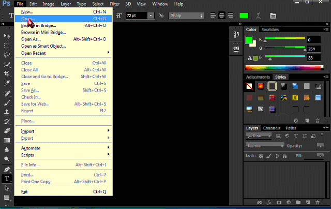Screen dimensions: 331x209
Task: Select the Blur tool
Action: pyautogui.click(x=7, y=150)
